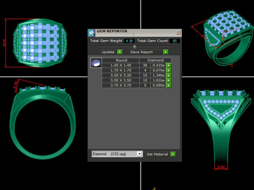The width and height of the screenshot is (254, 190).
Task: Click the Save Report green arrow button
Action: (166, 52)
